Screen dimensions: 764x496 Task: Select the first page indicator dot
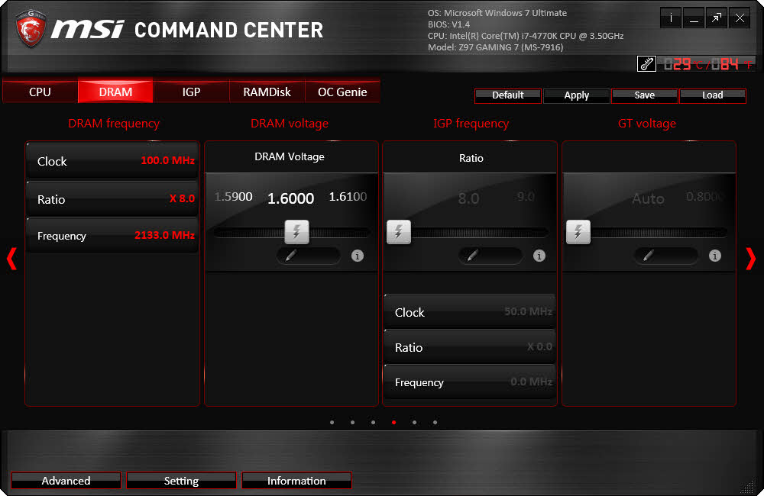(332, 422)
